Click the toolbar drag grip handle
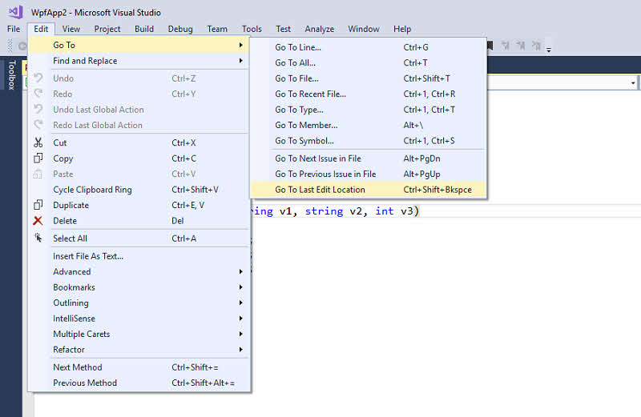 [x=10, y=46]
